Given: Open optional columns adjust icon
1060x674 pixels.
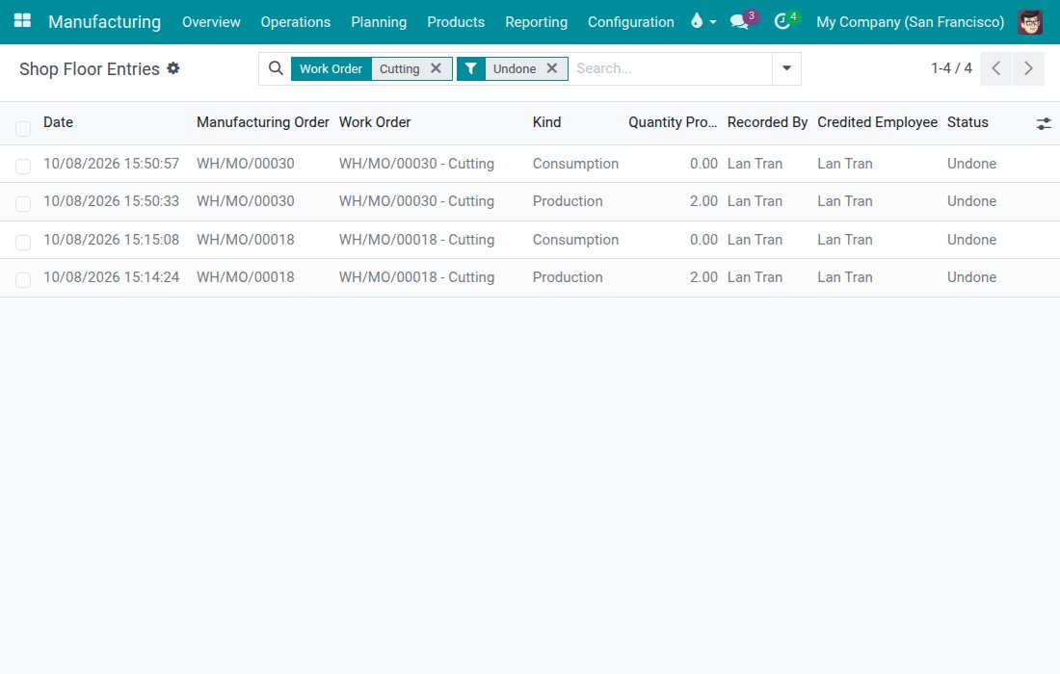Looking at the screenshot, I should (1043, 123).
